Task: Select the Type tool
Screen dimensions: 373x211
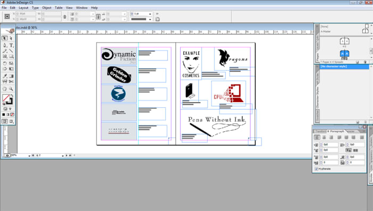Action: pos(11,45)
